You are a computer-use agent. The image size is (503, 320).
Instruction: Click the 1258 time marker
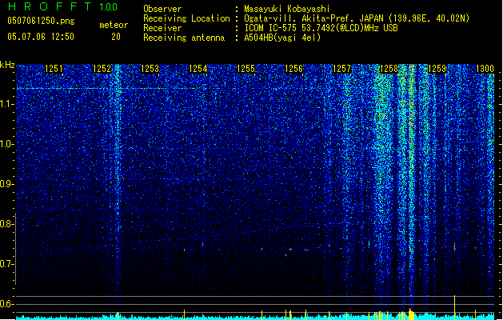(x=389, y=69)
